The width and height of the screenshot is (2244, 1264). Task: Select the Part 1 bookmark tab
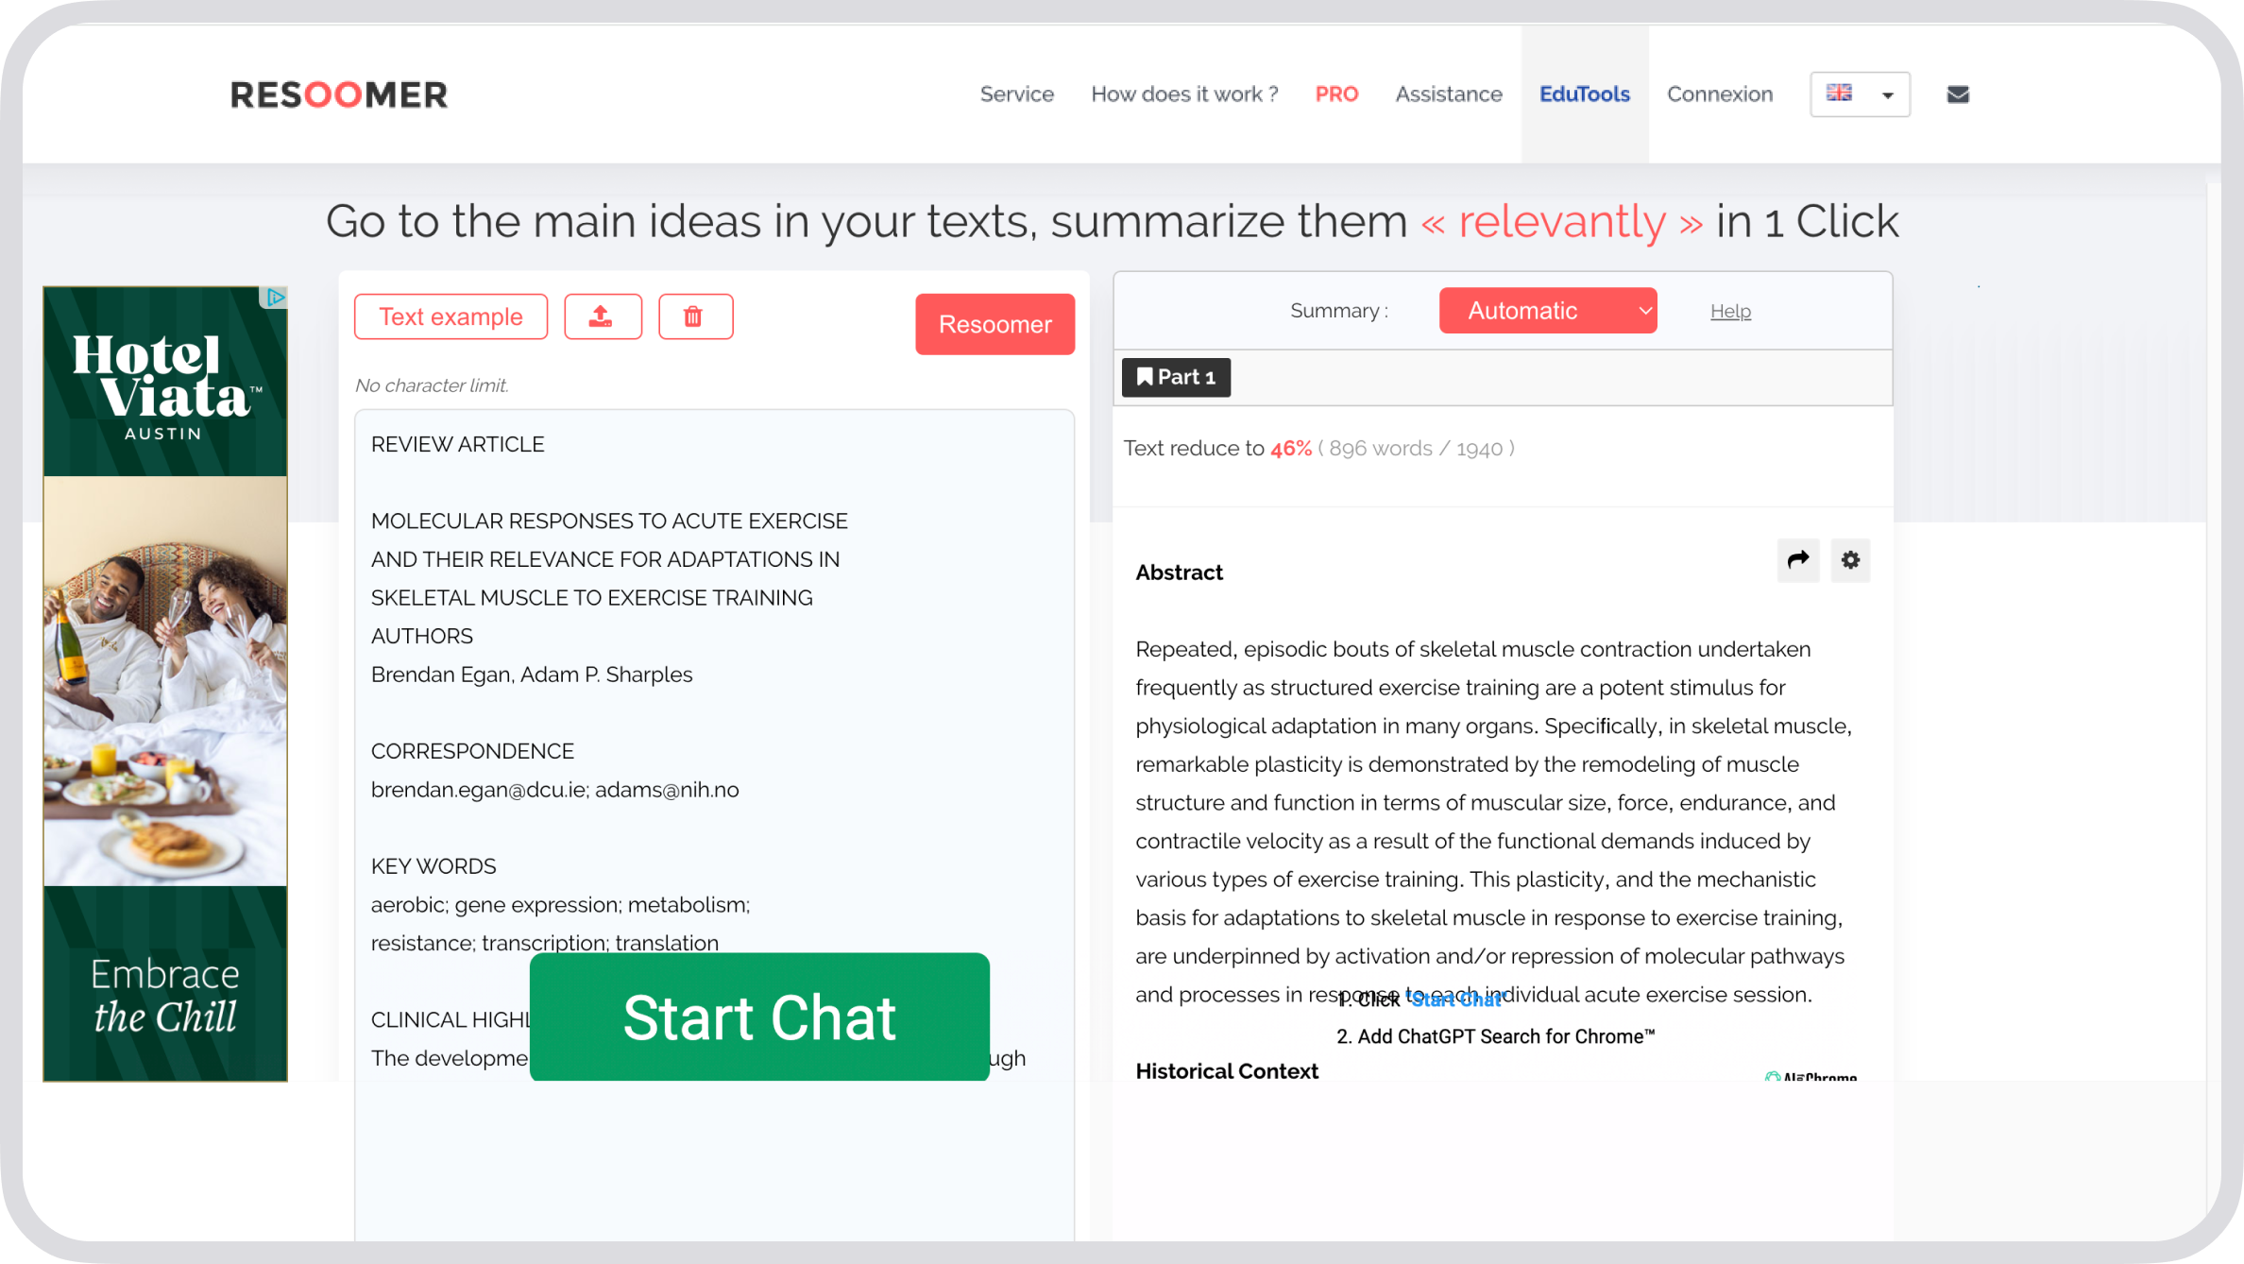click(1176, 377)
